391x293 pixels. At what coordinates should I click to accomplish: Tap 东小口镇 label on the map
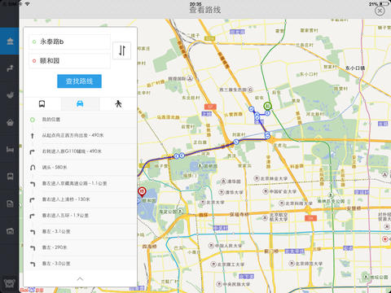[355, 68]
